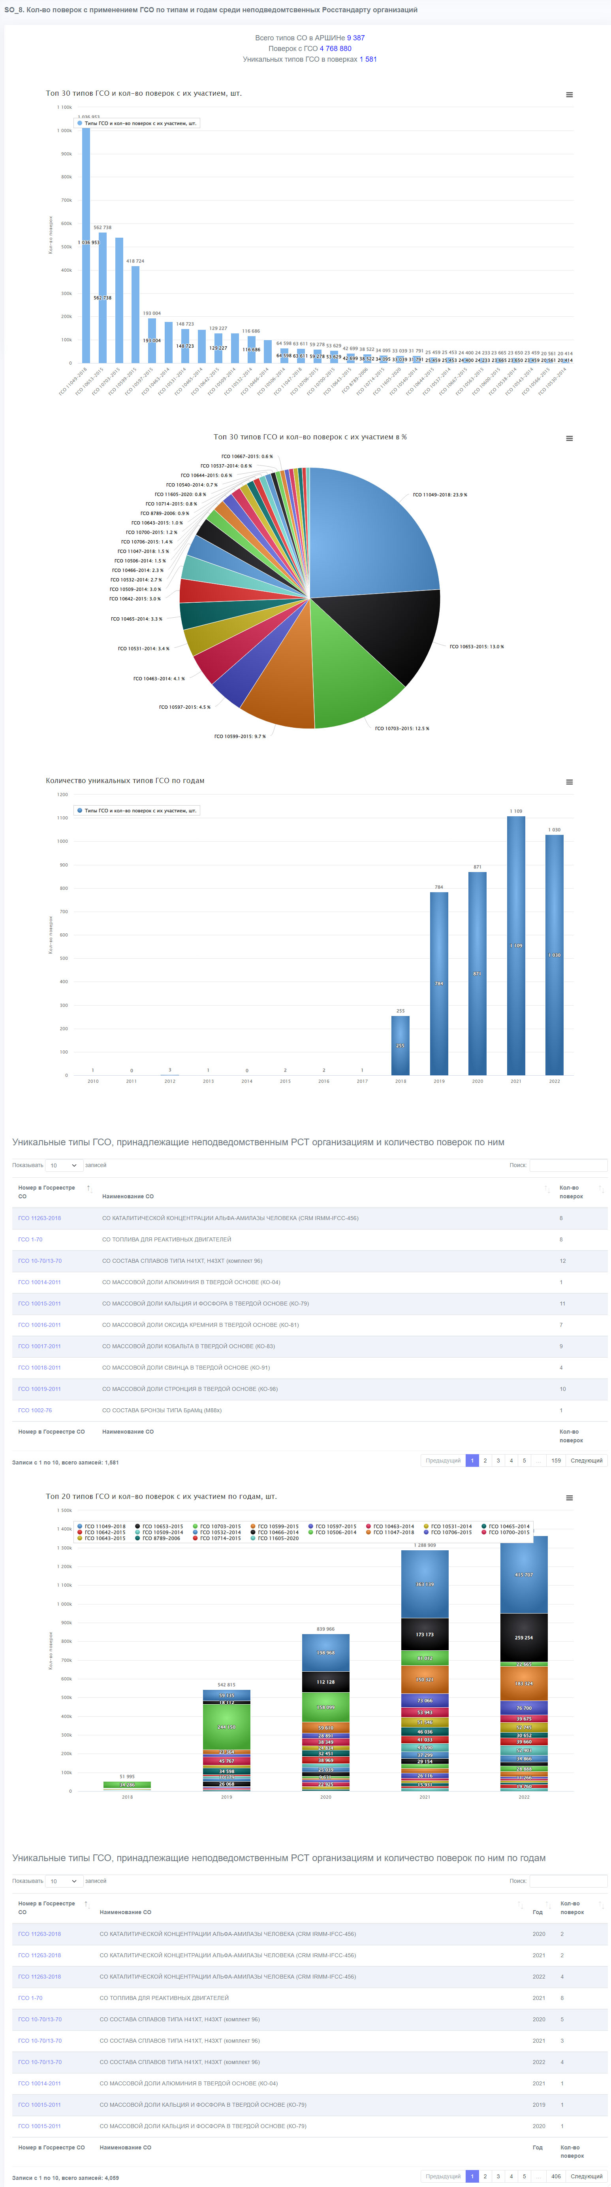Viewport: 611px width, 2187px height.
Task: Toggle ГСО 10599-2015 series in stacked chart legend
Action: click(x=274, y=1527)
